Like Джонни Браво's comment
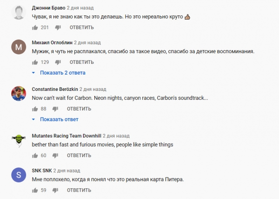Viewport: 279px width, 199px height. point(35,28)
